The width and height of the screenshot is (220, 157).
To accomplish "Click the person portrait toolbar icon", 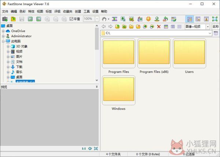I will [157, 19].
